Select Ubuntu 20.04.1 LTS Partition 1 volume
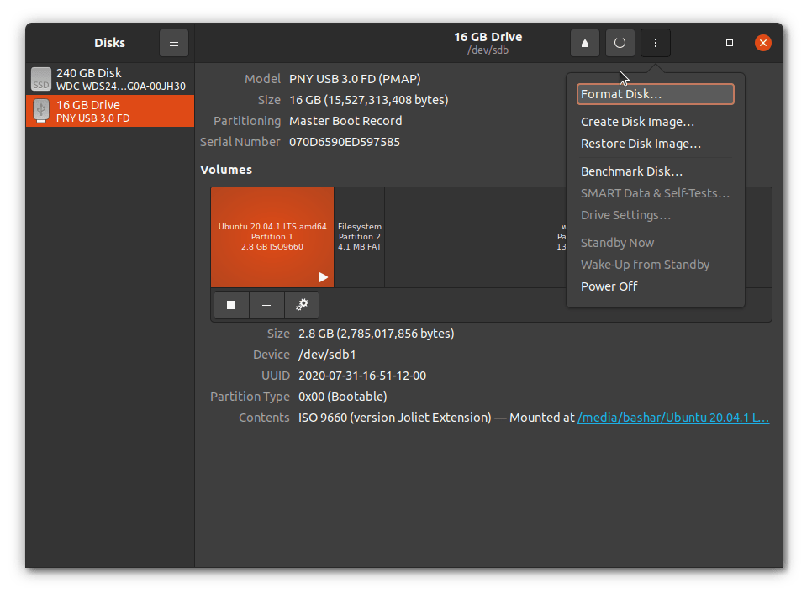Viewport: 812px width, 599px height. [272, 237]
